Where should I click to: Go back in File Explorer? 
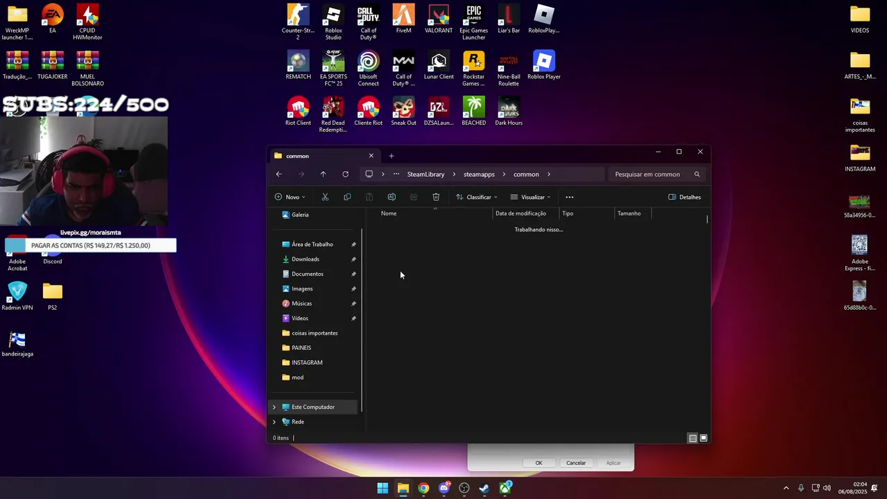coord(279,174)
